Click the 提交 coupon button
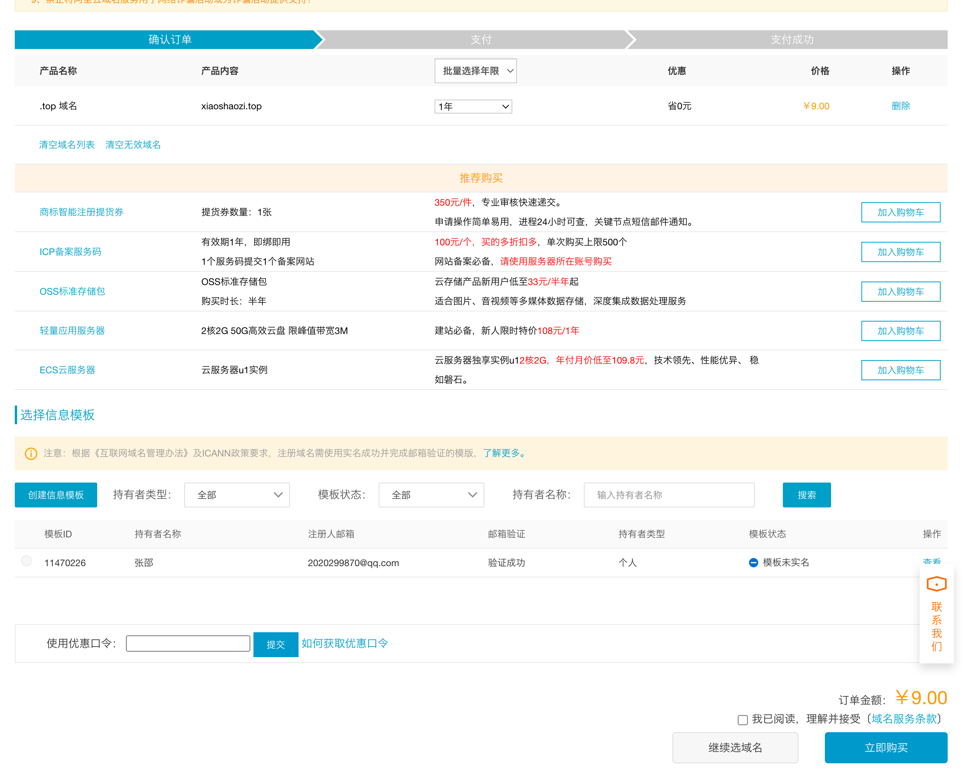 [276, 644]
